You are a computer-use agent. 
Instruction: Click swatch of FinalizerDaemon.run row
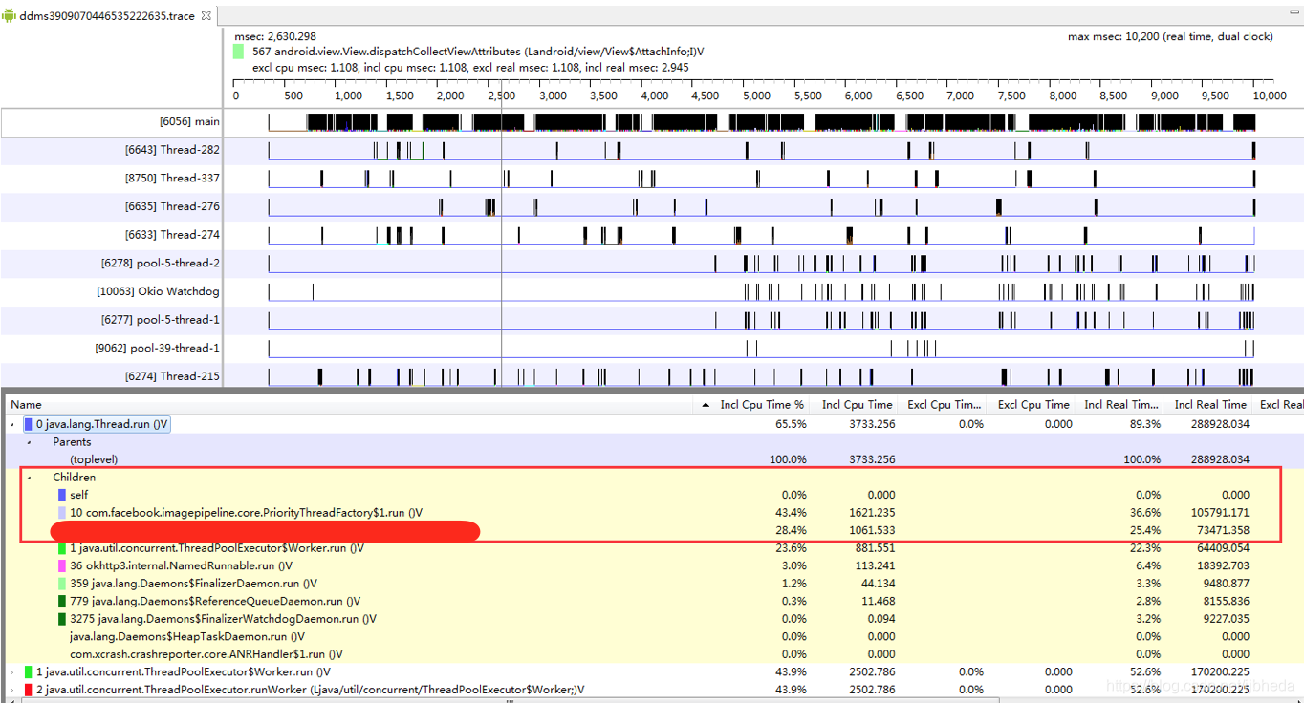pos(62,584)
